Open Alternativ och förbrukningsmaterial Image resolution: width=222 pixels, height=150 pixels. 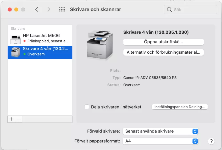[x=163, y=52]
